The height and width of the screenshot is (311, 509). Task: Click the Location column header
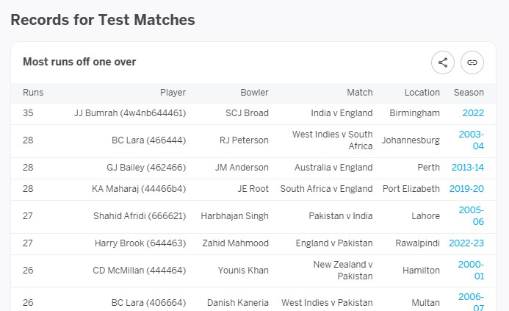click(422, 93)
